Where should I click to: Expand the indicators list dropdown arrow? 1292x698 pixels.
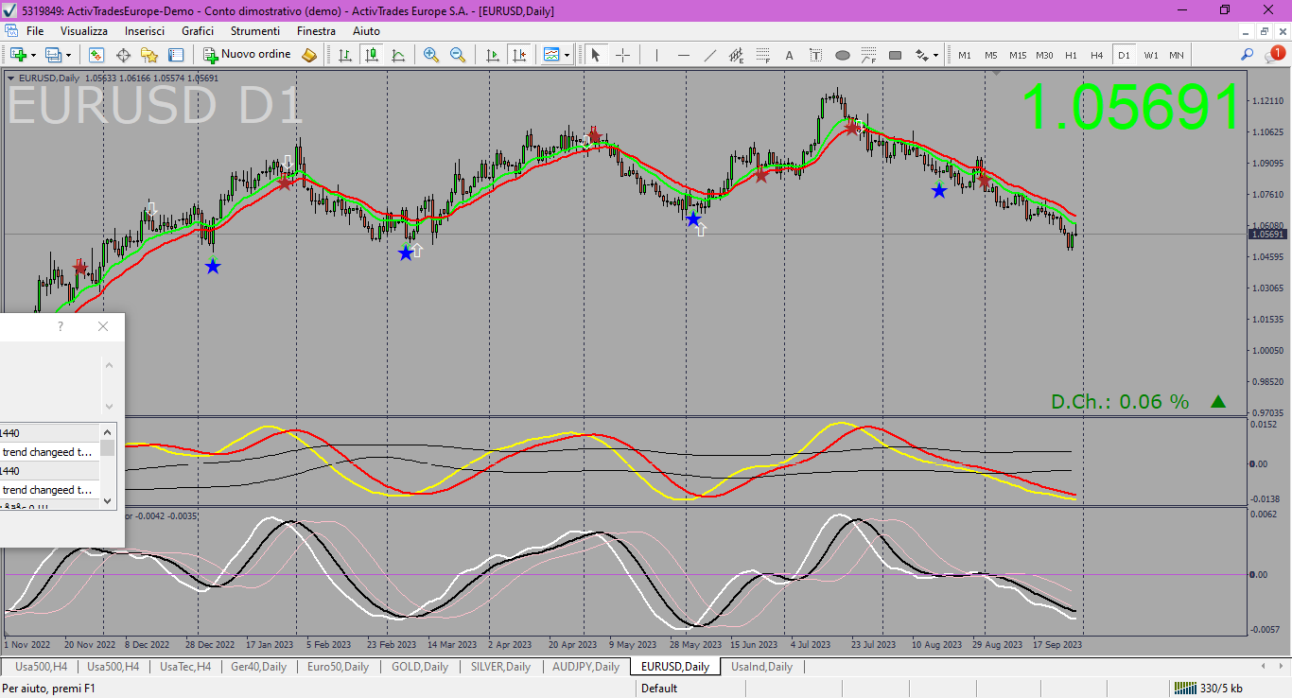pyautogui.click(x=567, y=55)
